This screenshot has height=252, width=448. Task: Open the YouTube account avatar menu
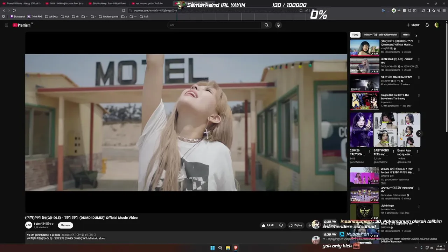point(436,25)
